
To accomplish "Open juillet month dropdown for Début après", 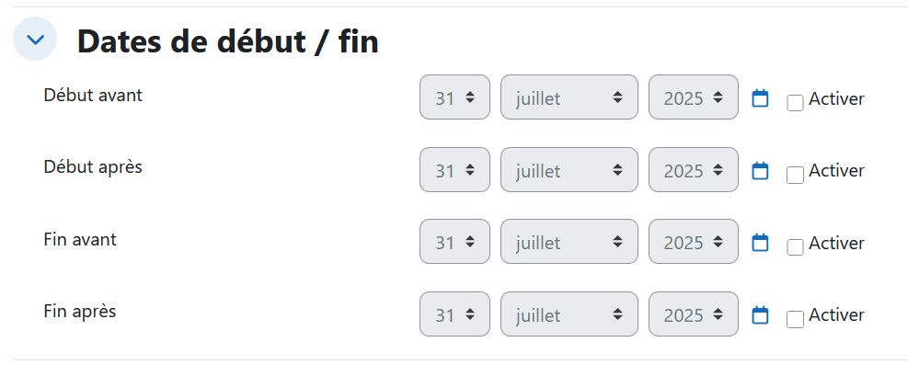I will (569, 169).
